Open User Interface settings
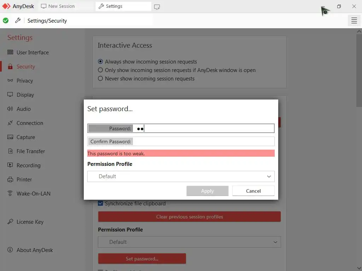This screenshot has width=362, height=271. (33, 52)
